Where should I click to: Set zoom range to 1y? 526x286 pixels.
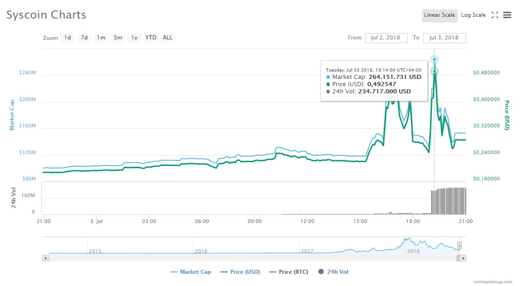pos(135,38)
